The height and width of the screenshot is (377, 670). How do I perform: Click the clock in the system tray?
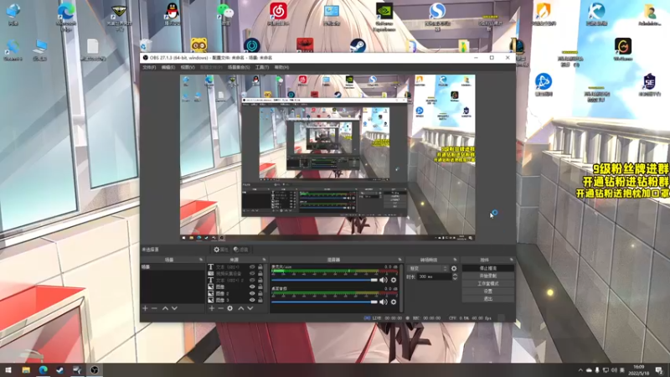point(639,370)
